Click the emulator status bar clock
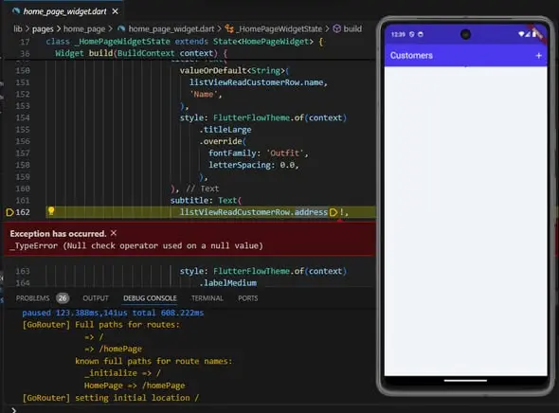This screenshot has height=413, width=559. click(x=398, y=34)
